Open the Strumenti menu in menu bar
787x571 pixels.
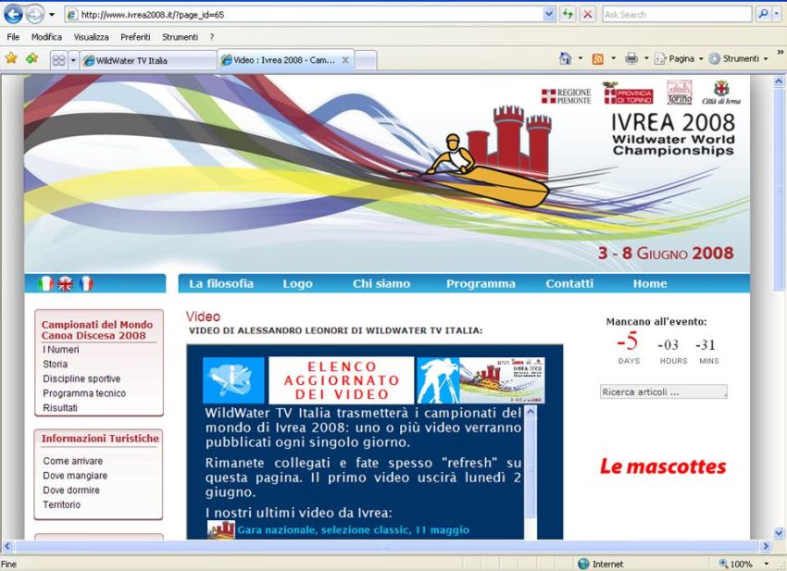click(180, 37)
